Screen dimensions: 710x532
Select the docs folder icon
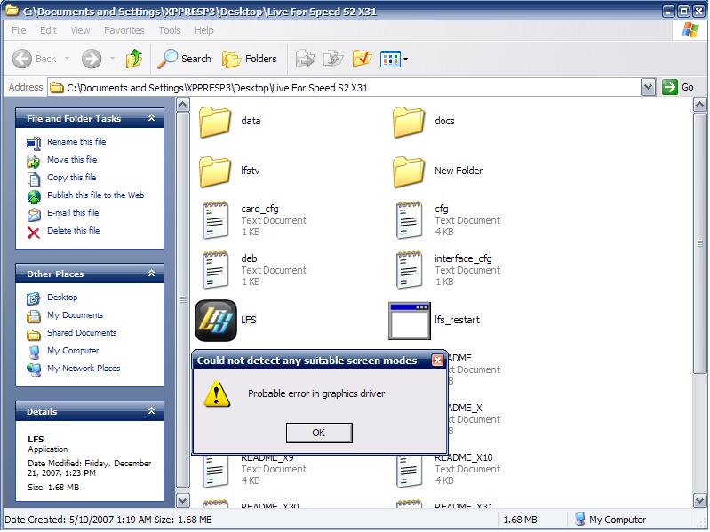point(409,122)
